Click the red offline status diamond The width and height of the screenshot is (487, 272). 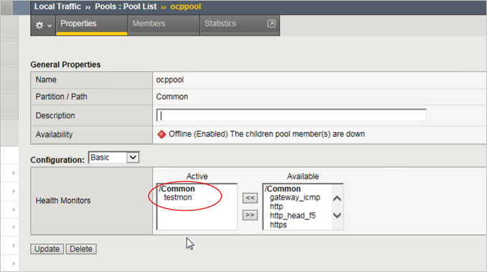[x=161, y=134]
